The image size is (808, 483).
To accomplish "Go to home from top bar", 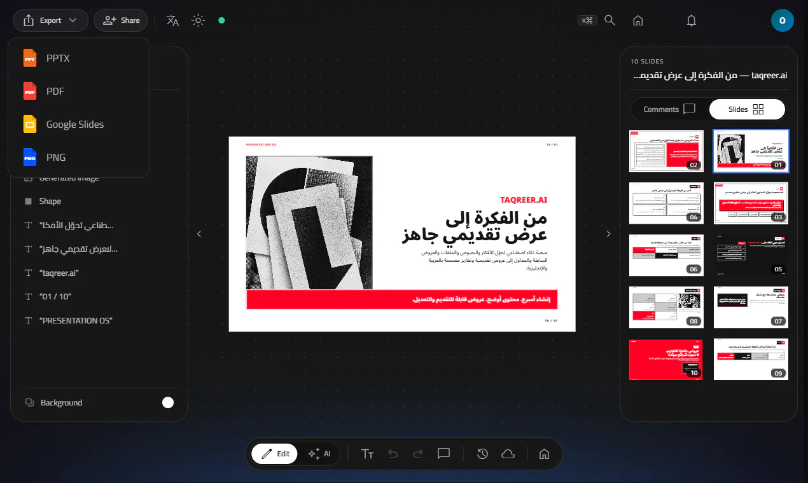I will [x=637, y=20].
